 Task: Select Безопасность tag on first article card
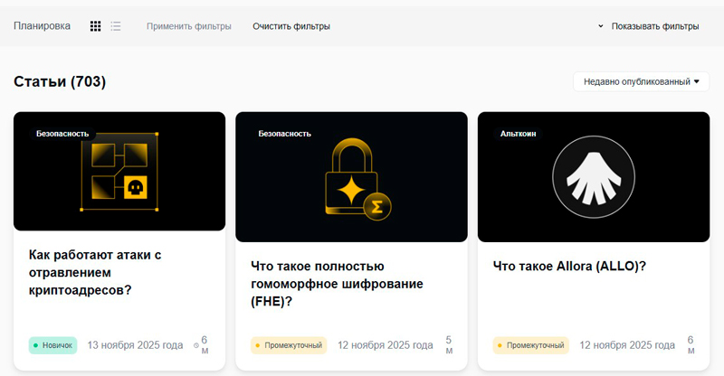coord(62,133)
